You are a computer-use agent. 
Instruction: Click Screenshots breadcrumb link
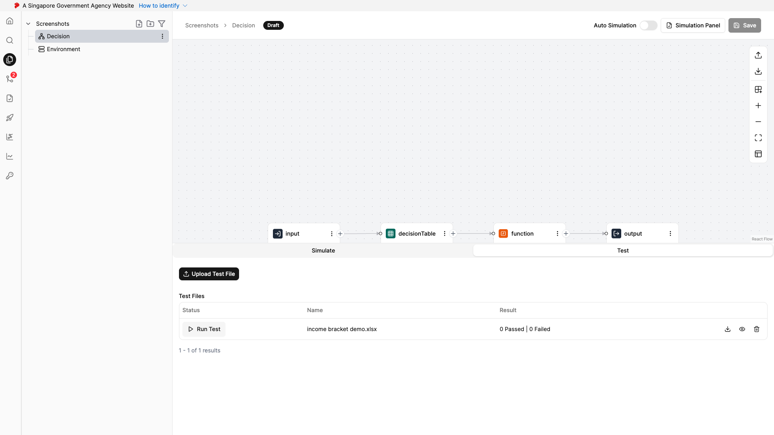coord(202,25)
